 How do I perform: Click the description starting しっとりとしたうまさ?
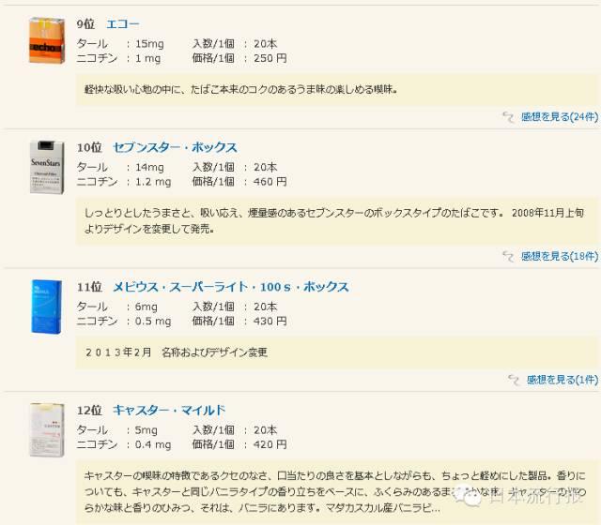point(334,221)
